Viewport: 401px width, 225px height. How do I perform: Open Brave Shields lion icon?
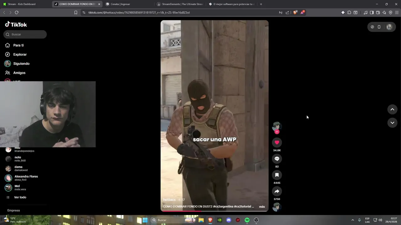295,12
